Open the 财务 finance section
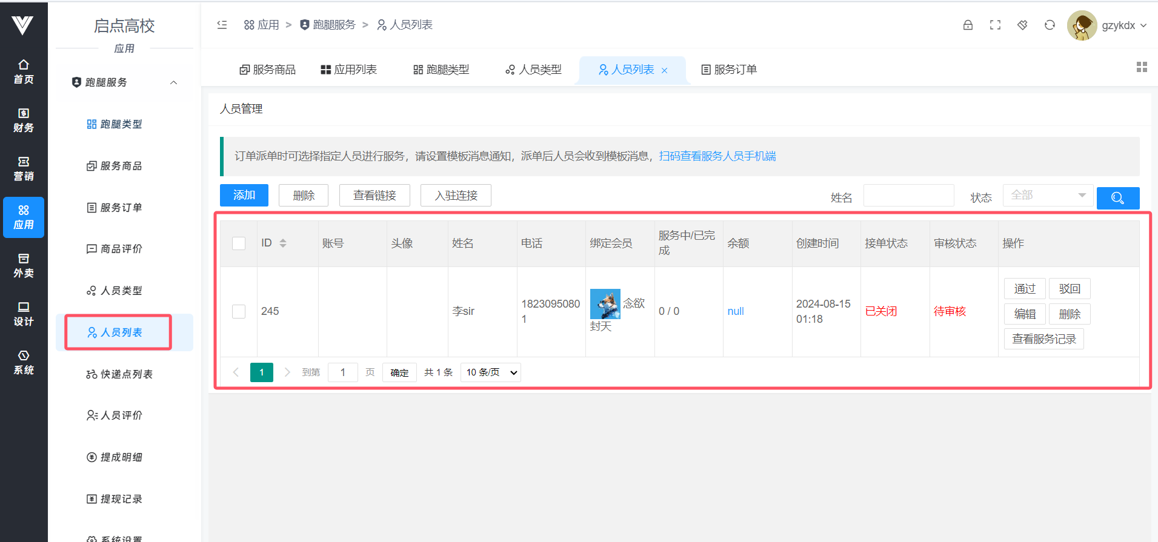 tap(24, 120)
